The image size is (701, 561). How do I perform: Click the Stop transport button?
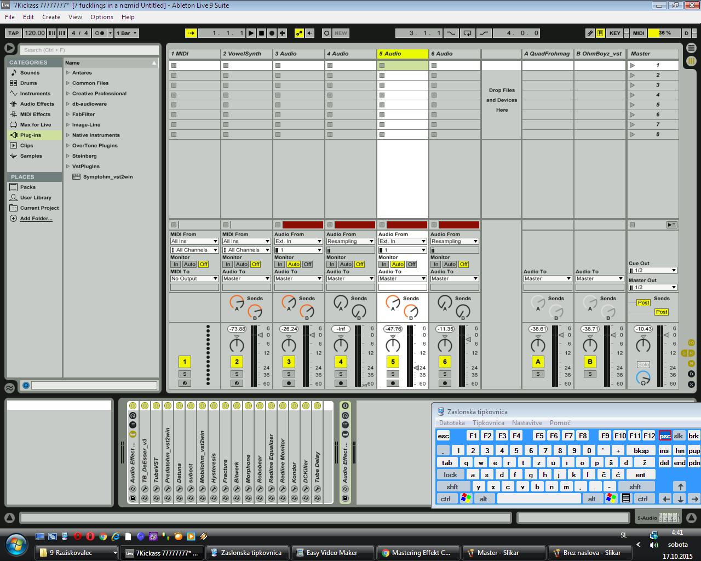[x=261, y=33]
